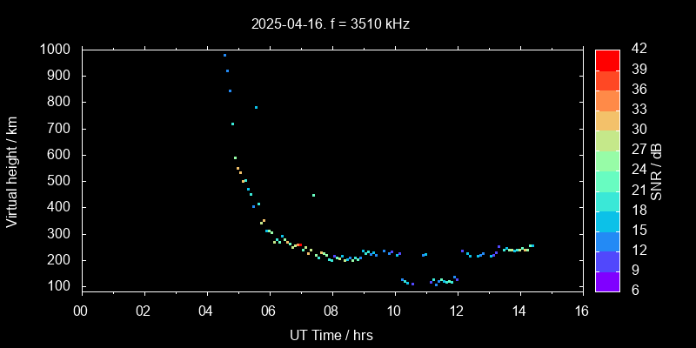Pick the orange 33–36 dB colorbar segment
Image resolution: width=696 pixels, height=348 pixels.
pyautogui.click(x=607, y=99)
